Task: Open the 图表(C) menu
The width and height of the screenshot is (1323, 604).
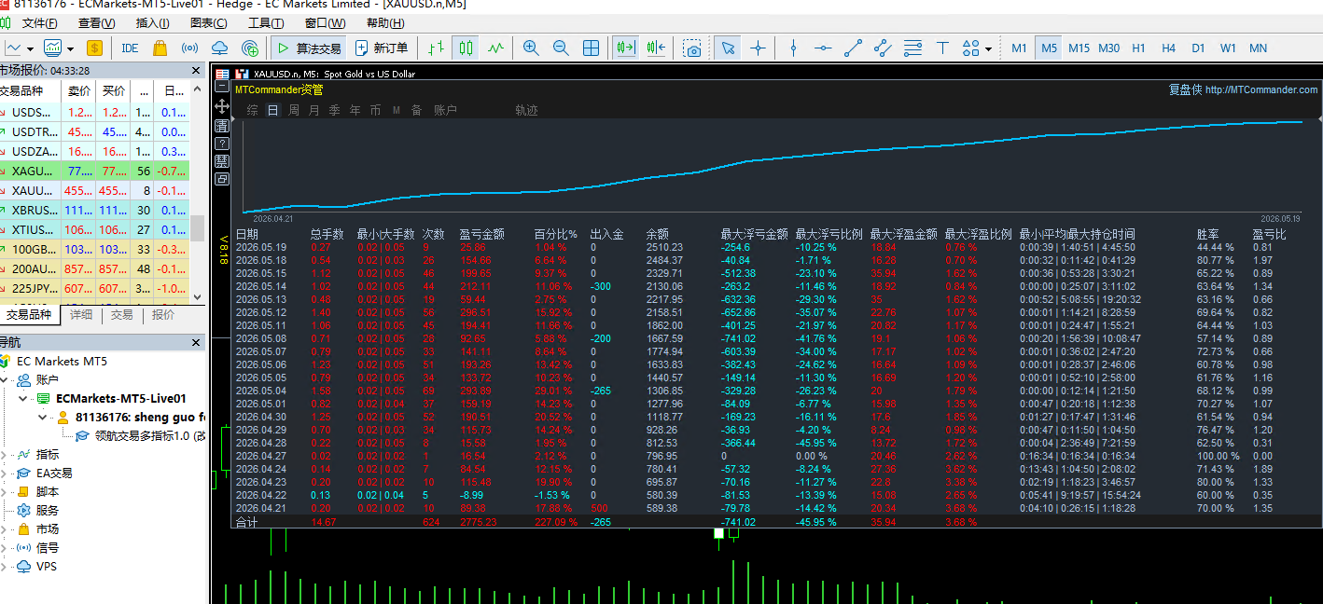Action: [x=208, y=23]
